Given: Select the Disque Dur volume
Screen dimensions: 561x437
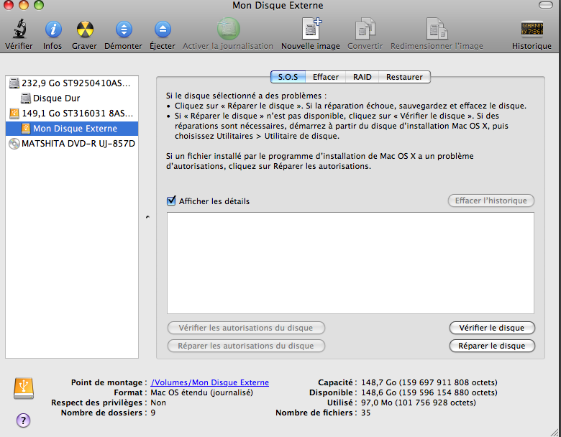Looking at the screenshot, I should [x=72, y=98].
